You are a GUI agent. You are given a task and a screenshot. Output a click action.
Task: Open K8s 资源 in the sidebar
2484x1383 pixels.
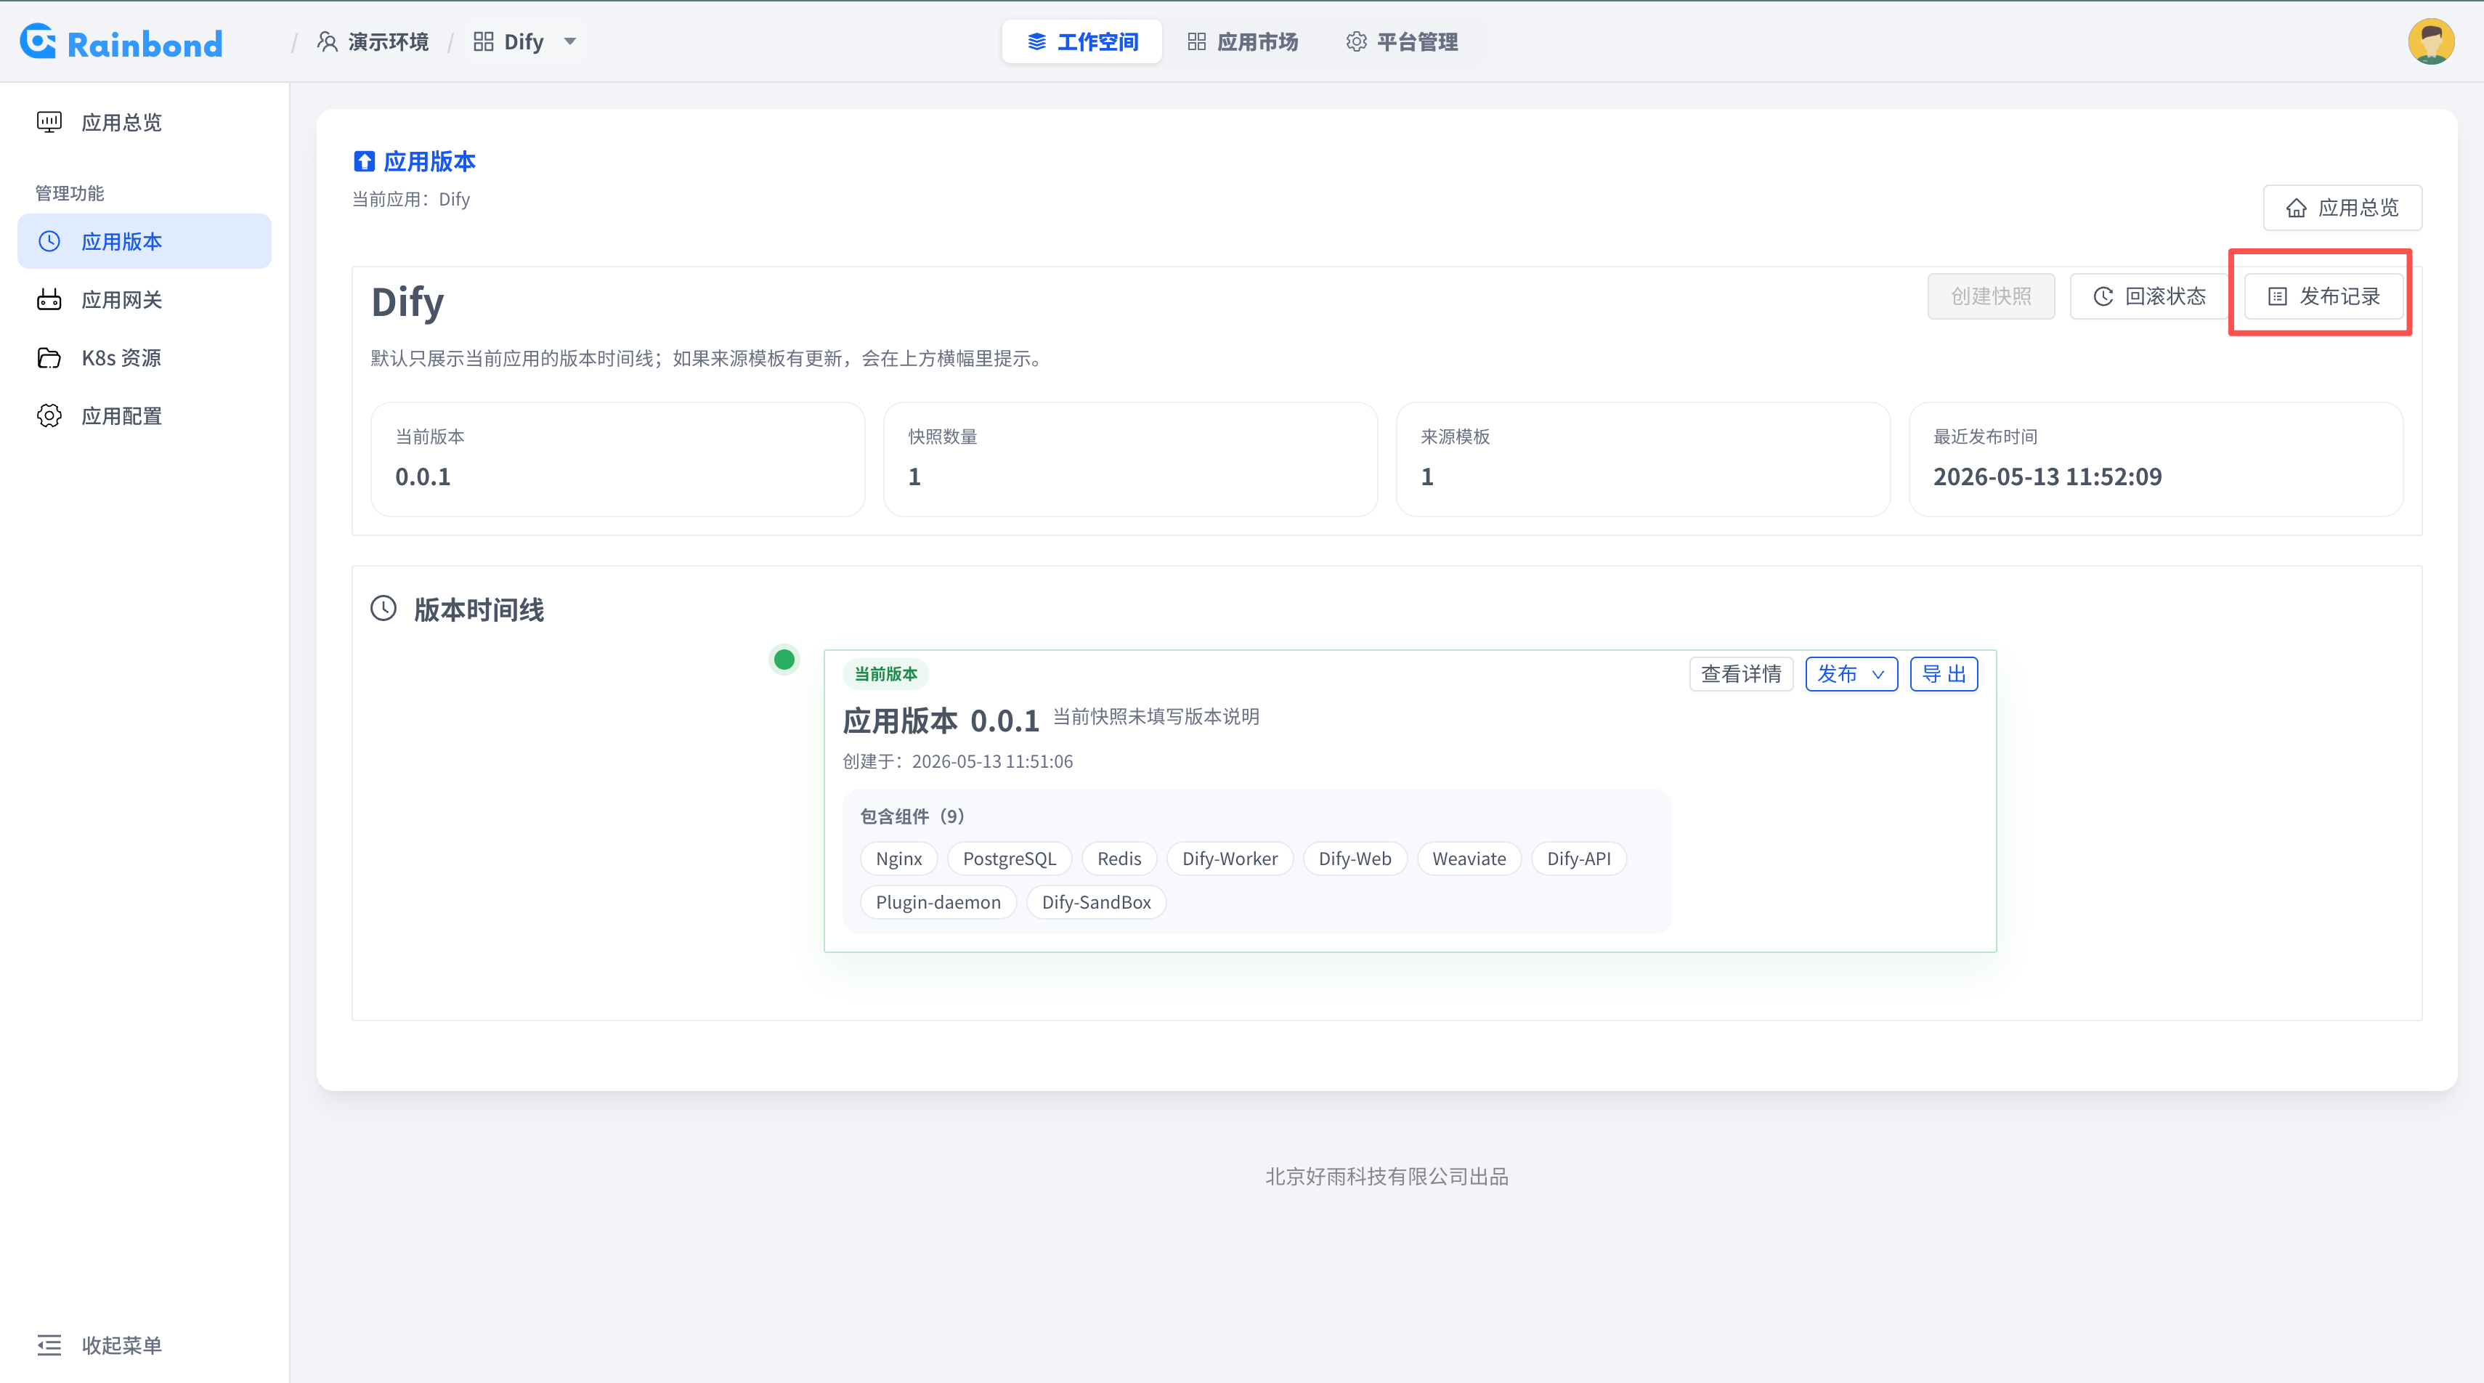point(145,358)
